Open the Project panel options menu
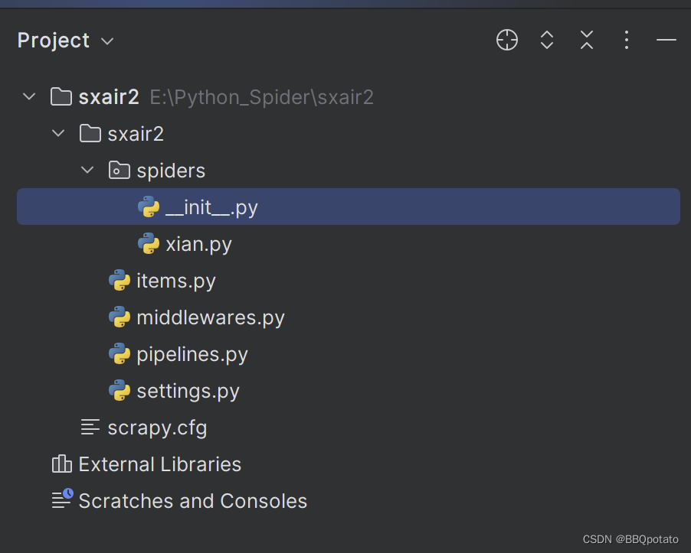This screenshot has width=691, height=553. (627, 41)
